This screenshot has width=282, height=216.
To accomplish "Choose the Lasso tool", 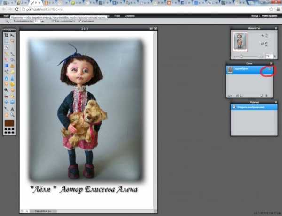I will 12,41.
